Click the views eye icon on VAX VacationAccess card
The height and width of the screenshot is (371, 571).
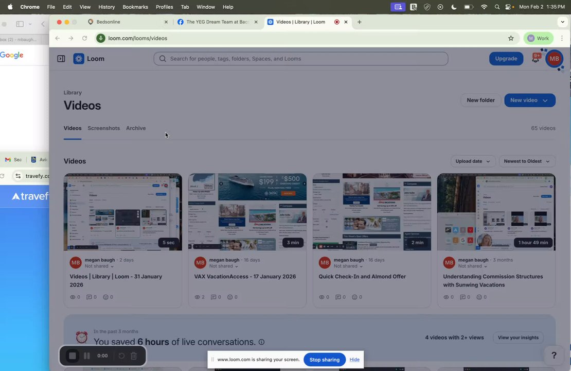(197, 297)
